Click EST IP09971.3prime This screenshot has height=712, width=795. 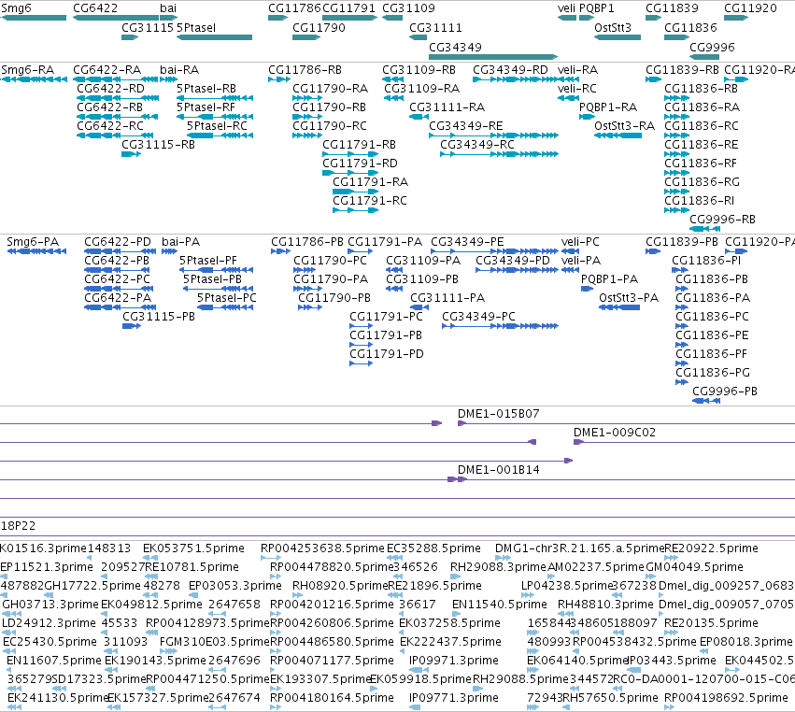[454, 661]
